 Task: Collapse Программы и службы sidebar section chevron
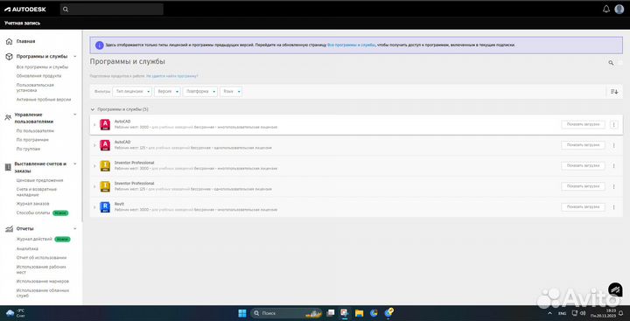(x=74, y=56)
